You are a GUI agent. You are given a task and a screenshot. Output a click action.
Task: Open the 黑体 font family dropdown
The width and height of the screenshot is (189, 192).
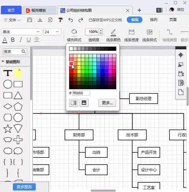22,32
